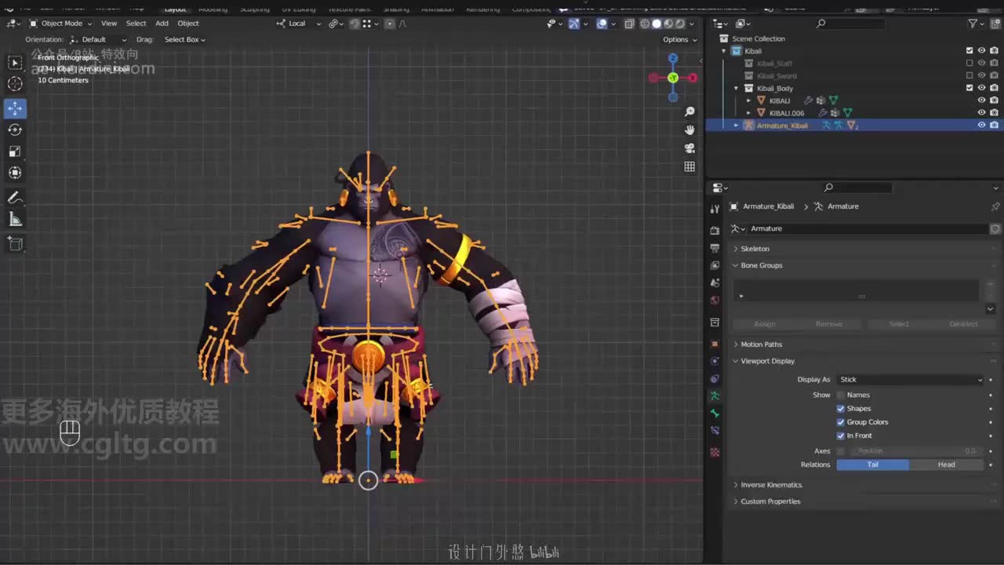The width and height of the screenshot is (1004, 565).
Task: Open the Select menu in viewport header
Action: coord(136,24)
